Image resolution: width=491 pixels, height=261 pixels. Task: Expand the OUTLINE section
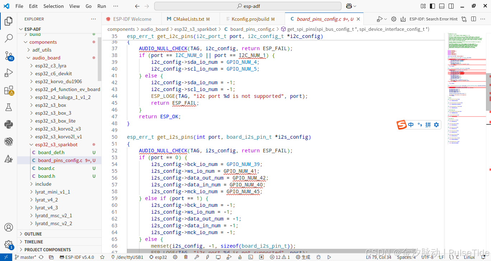pos(59,234)
